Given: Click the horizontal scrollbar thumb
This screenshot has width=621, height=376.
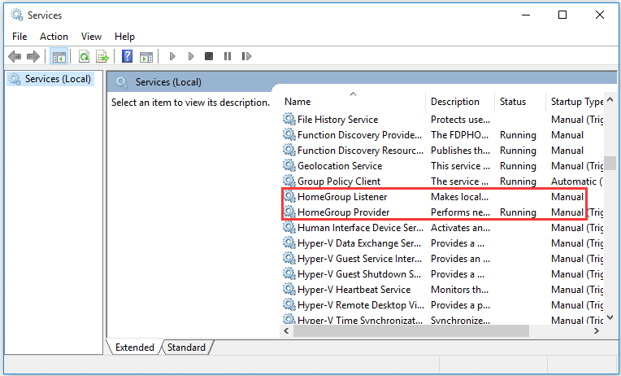Looking at the screenshot, I should [411, 330].
